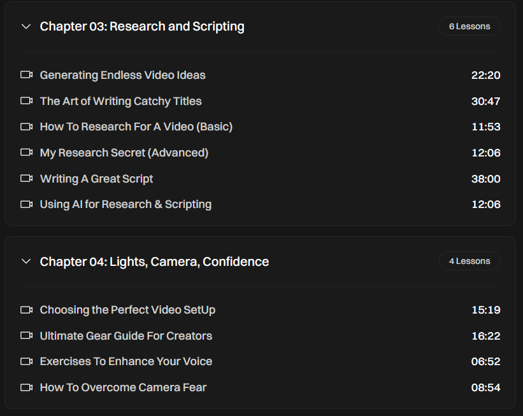
Task: Click the 6 Lessons badge
Action: tap(469, 26)
